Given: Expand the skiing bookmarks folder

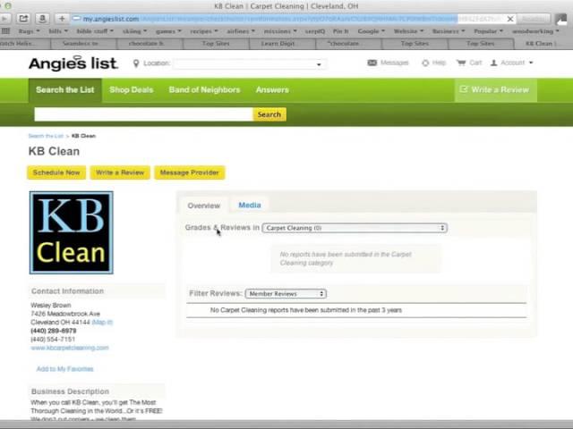Looking at the screenshot, I should pyautogui.click(x=134, y=31).
